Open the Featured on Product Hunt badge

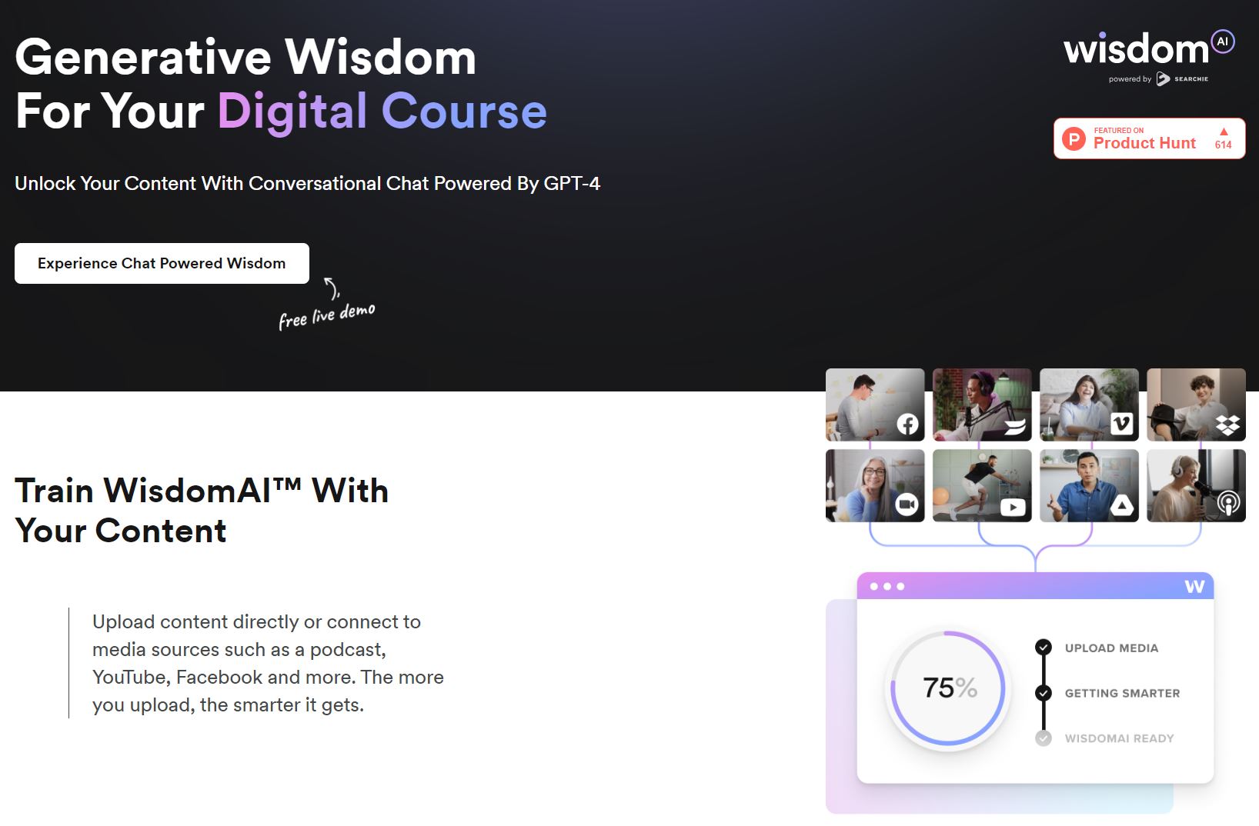[x=1149, y=138]
